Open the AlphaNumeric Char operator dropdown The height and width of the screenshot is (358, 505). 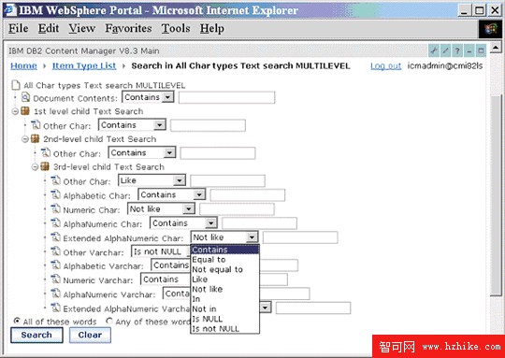click(x=183, y=222)
